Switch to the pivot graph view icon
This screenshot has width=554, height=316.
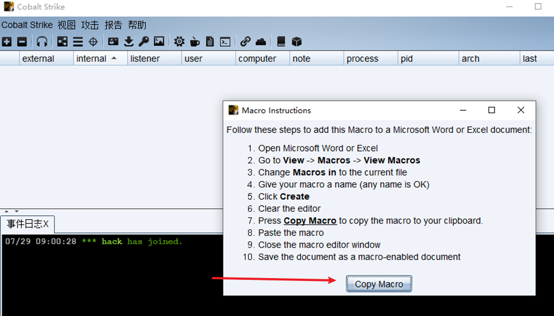click(x=62, y=41)
